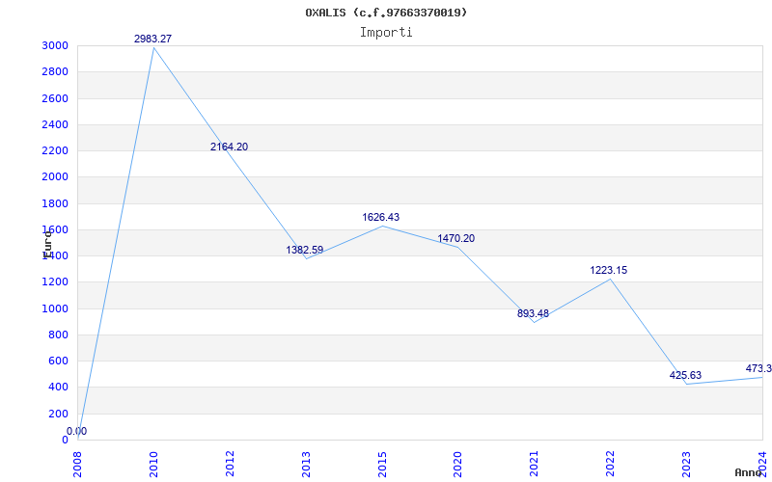Image resolution: width=772 pixels, height=482 pixels.
Task: Click the 2200 y-axis tick label
Action: pos(56,151)
